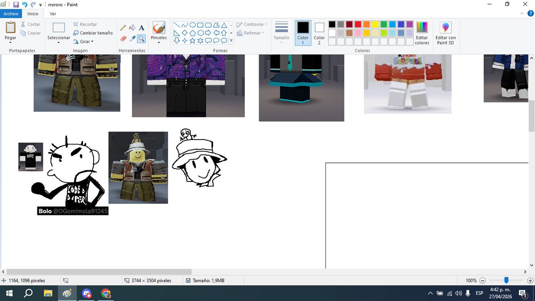Zoom out with the minus button

482,280
